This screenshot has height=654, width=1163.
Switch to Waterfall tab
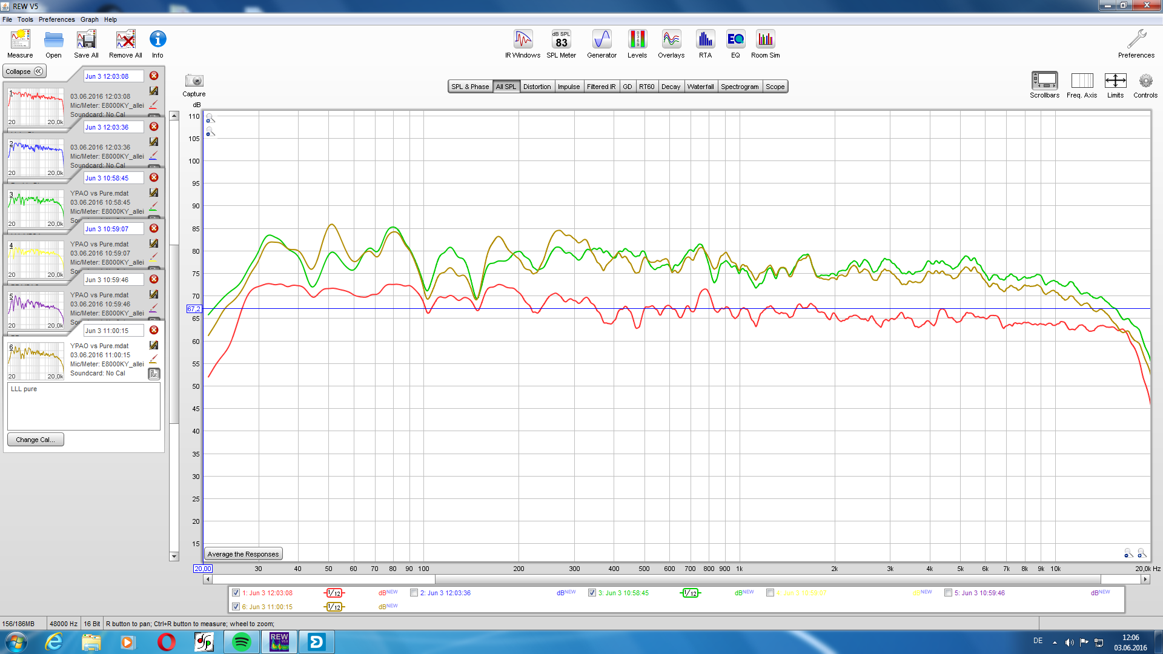700,87
